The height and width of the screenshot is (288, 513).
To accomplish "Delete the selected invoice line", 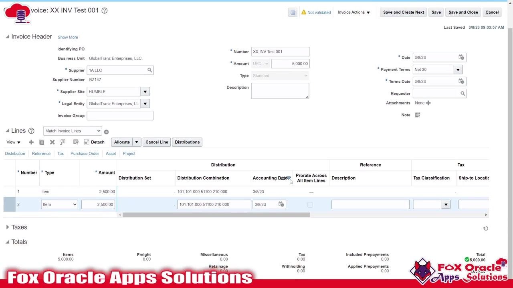I will point(52,142).
